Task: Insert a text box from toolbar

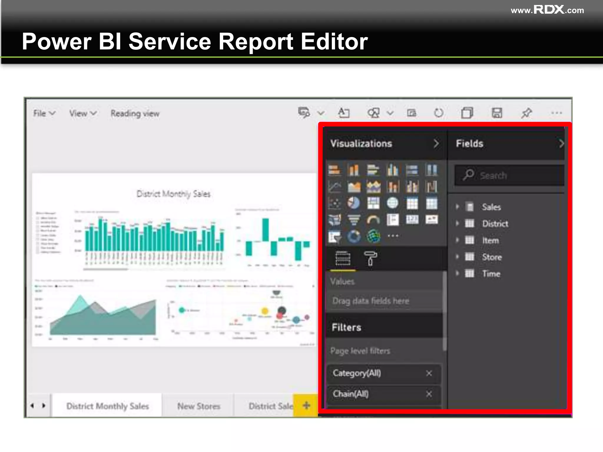Action: [344, 113]
